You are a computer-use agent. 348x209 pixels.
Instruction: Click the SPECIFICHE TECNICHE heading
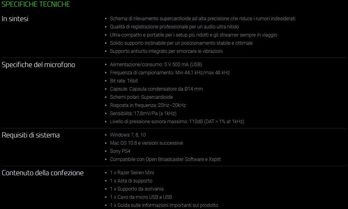coord(36,4)
